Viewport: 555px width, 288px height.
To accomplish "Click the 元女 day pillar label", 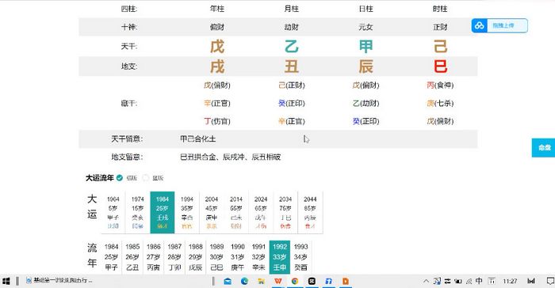I will tap(366, 27).
